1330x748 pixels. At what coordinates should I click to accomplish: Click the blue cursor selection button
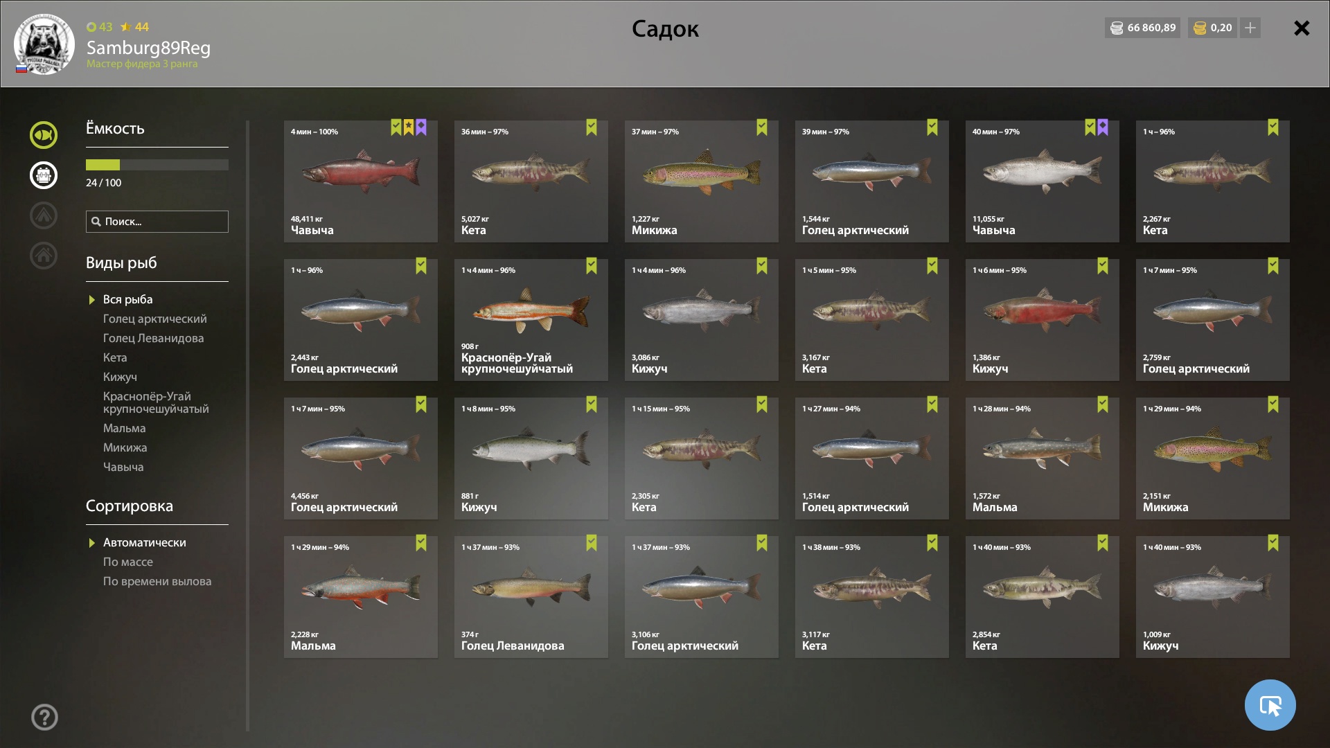(x=1270, y=705)
